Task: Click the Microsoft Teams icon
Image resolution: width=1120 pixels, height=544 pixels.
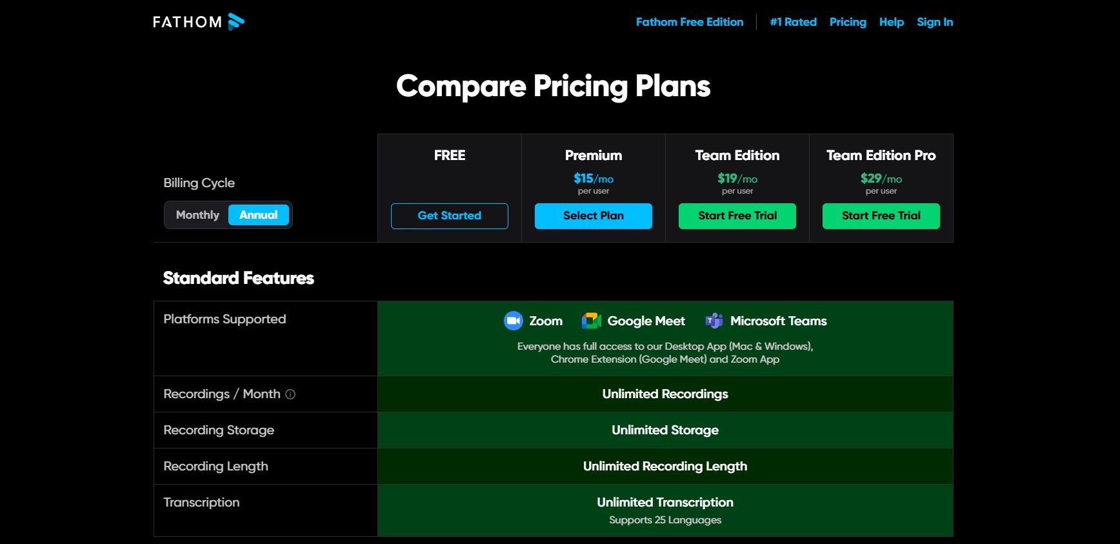Action: point(714,321)
